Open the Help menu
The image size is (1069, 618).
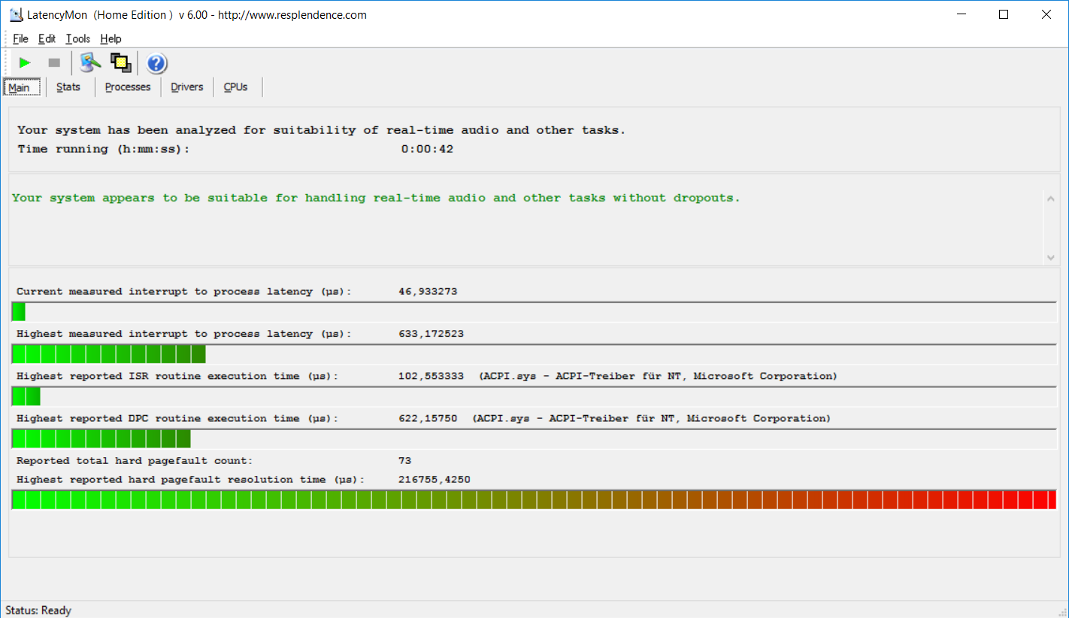pyautogui.click(x=111, y=39)
